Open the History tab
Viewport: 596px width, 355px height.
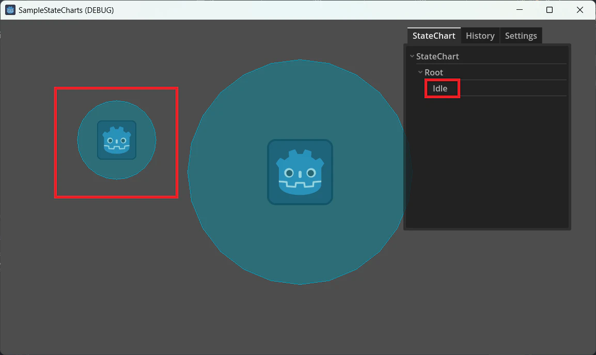[480, 36]
